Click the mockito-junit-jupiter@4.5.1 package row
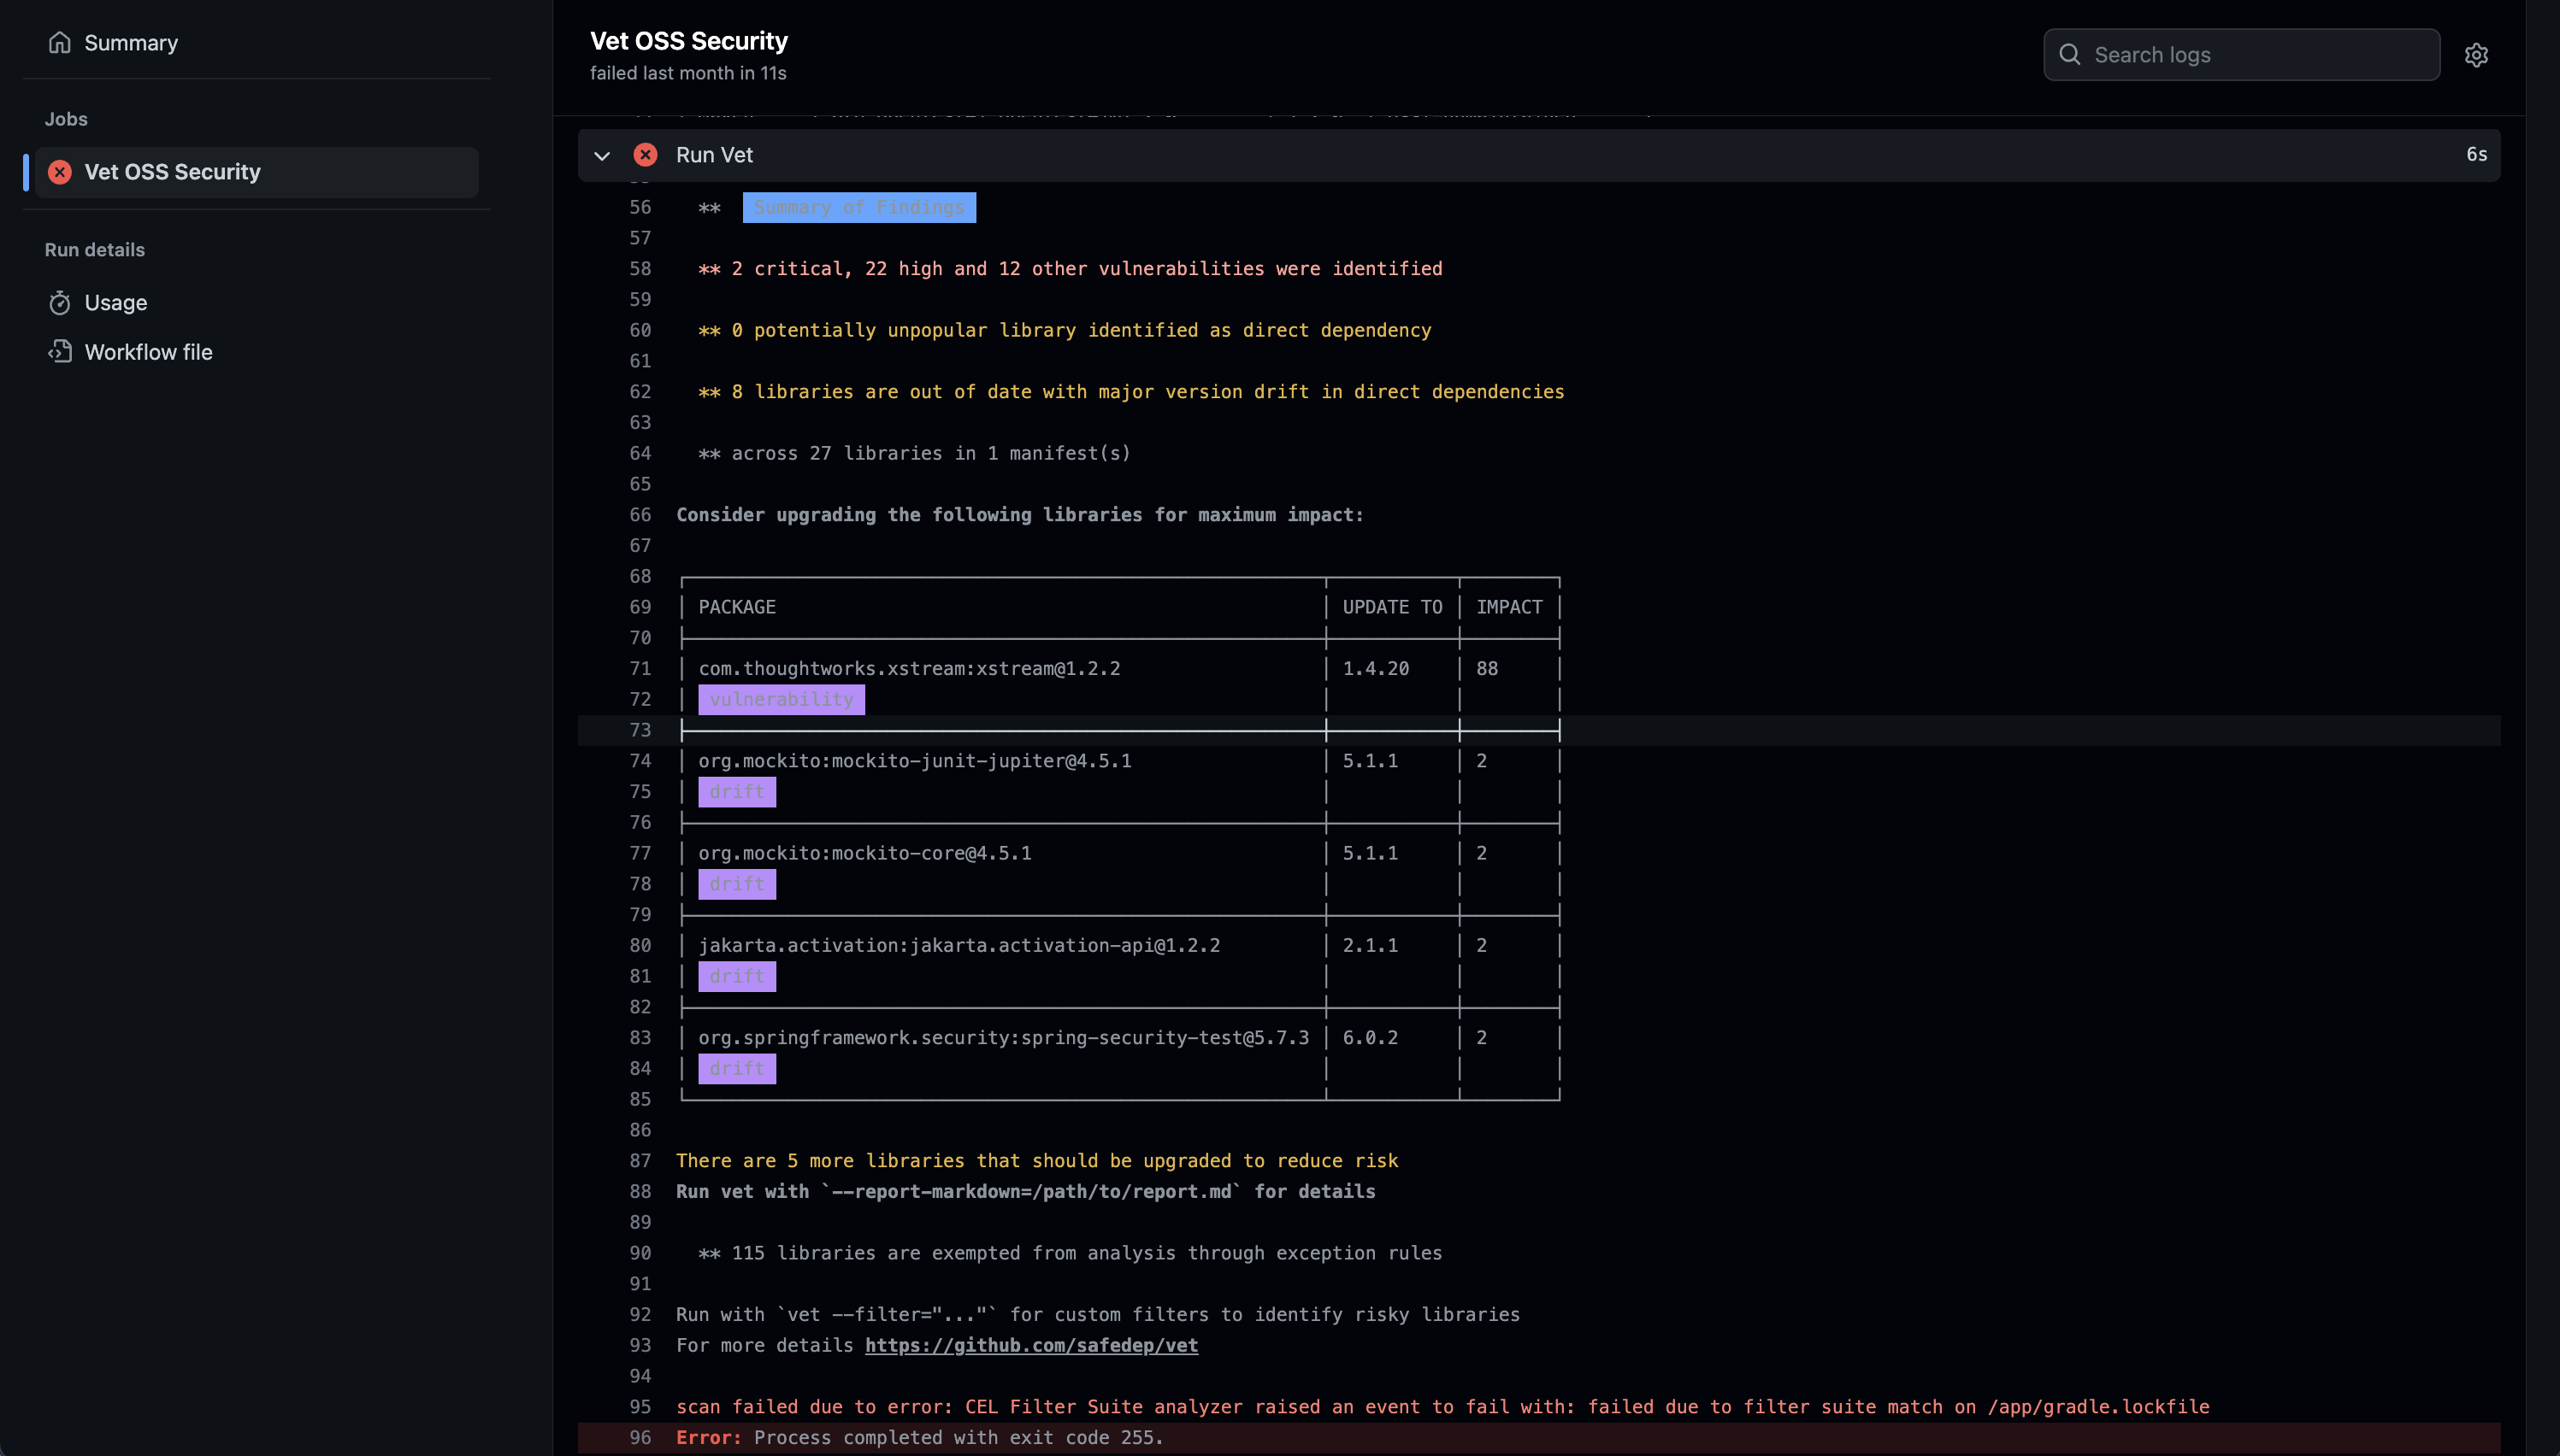This screenshot has width=2560, height=1456. pos(916,761)
